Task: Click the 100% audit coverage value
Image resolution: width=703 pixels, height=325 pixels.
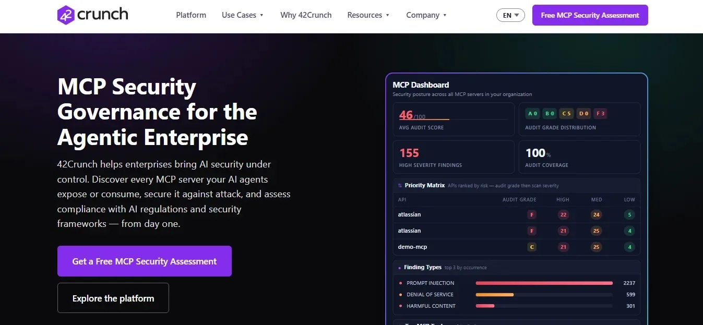Action: [x=538, y=153]
